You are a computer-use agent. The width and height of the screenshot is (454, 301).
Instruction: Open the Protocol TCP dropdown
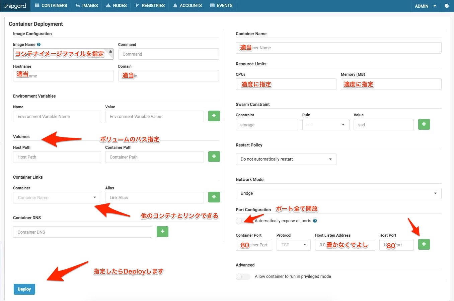click(293, 245)
